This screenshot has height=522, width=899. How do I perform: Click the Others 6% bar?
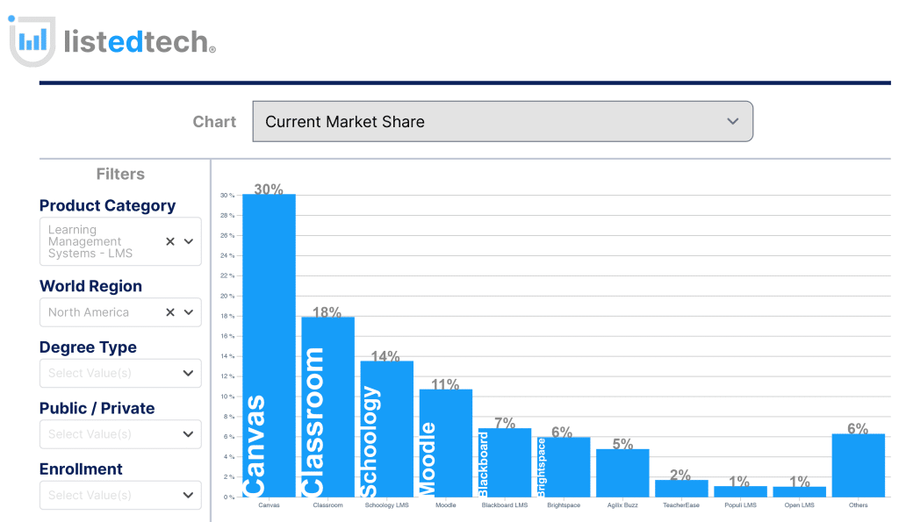click(859, 465)
